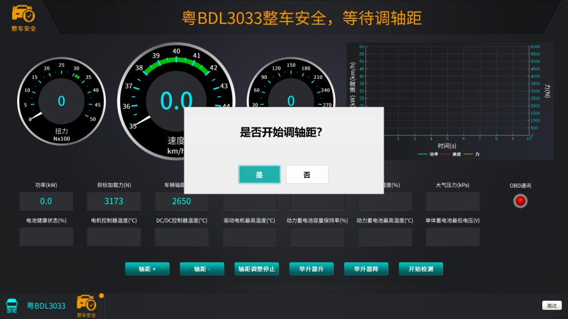Raise the lift with 举升器升
This screenshot has height=319, width=568.
click(x=311, y=269)
